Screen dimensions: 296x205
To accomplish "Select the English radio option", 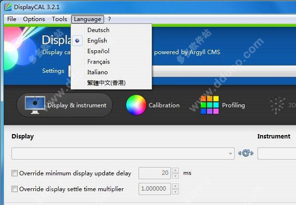I will [77, 40].
